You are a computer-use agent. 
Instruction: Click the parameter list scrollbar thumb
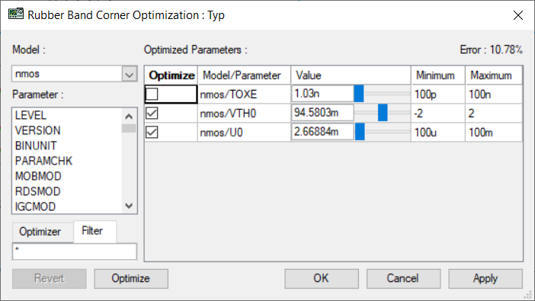pyautogui.click(x=129, y=128)
